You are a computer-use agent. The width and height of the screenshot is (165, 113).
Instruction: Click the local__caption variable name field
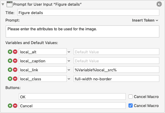click(43, 61)
